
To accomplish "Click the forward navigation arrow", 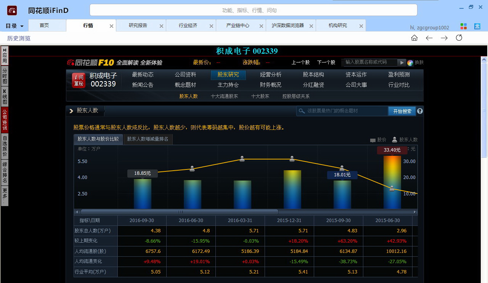I will tap(444, 38).
